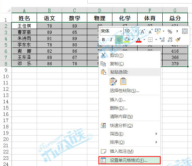
Task: Open the 宋体 font name dropdown
Action: pos(121,31)
